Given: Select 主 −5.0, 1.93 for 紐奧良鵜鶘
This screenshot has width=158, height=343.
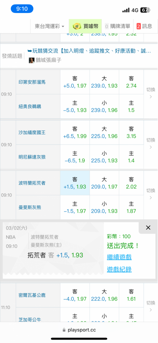Looking at the screenshot, I should [x=75, y=107].
